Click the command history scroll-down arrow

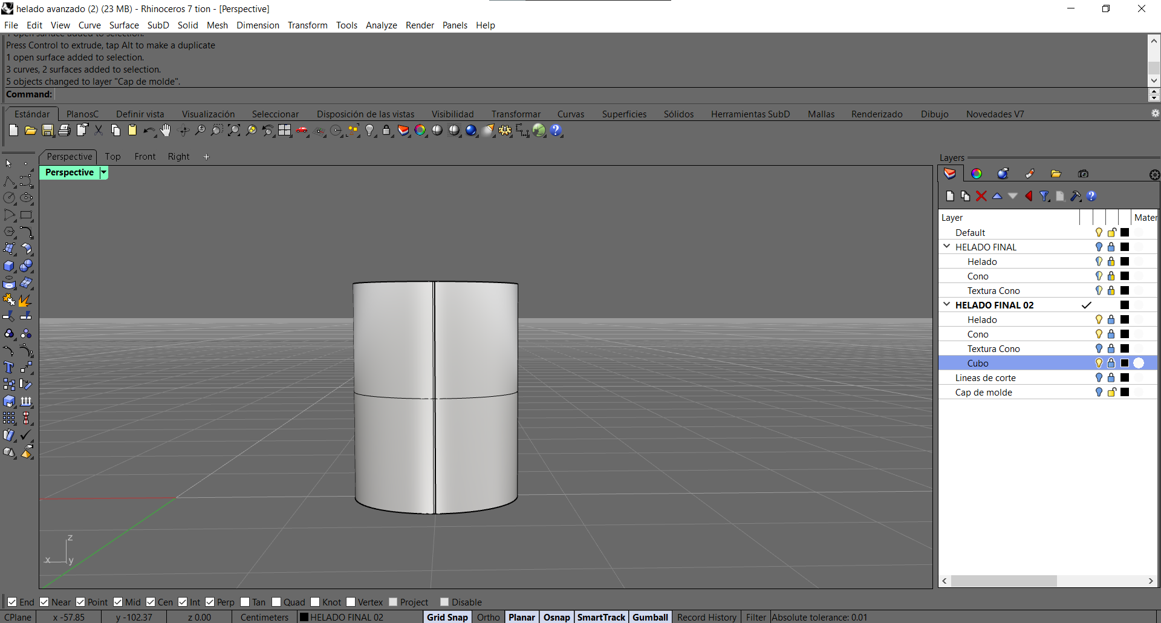tap(1154, 80)
